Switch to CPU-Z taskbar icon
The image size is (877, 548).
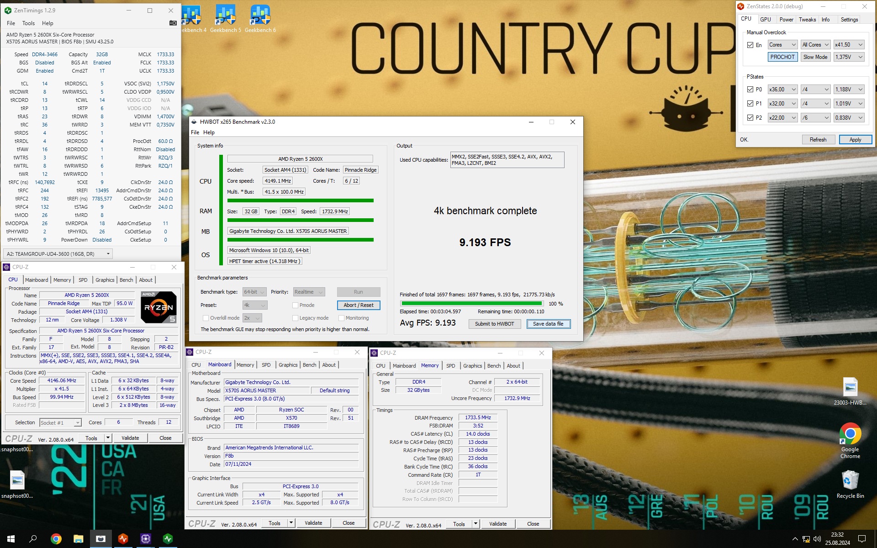[146, 539]
